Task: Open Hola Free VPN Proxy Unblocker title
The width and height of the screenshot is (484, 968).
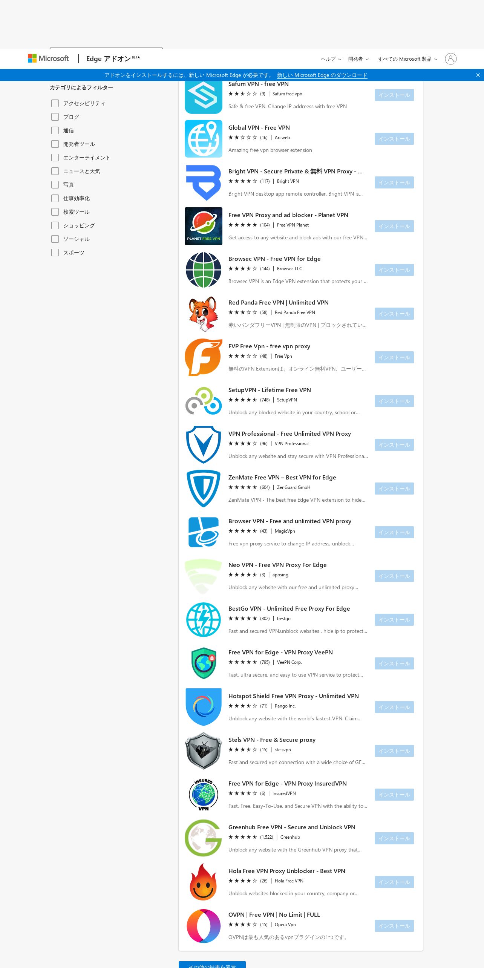Action: [x=287, y=871]
